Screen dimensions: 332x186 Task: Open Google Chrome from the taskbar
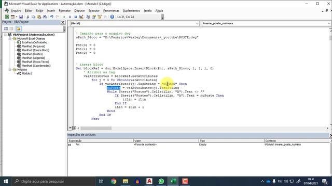(x=114, y=181)
